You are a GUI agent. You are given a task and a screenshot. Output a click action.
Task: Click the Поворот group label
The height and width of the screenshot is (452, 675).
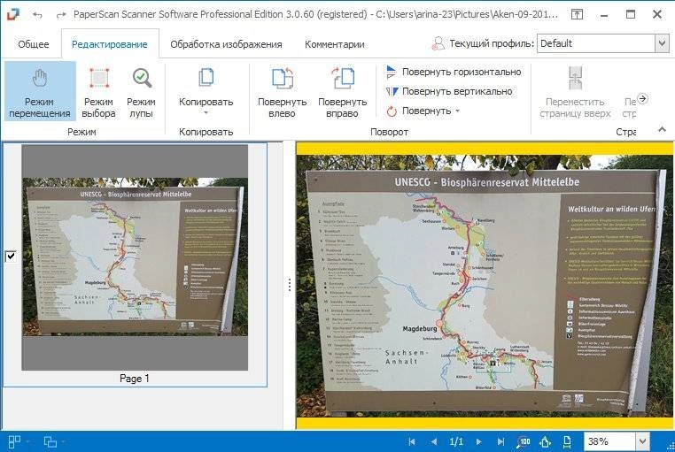(389, 132)
